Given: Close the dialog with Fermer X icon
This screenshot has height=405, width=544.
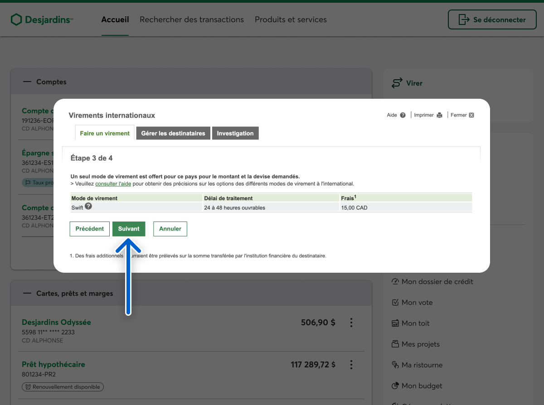Looking at the screenshot, I should [471, 116].
